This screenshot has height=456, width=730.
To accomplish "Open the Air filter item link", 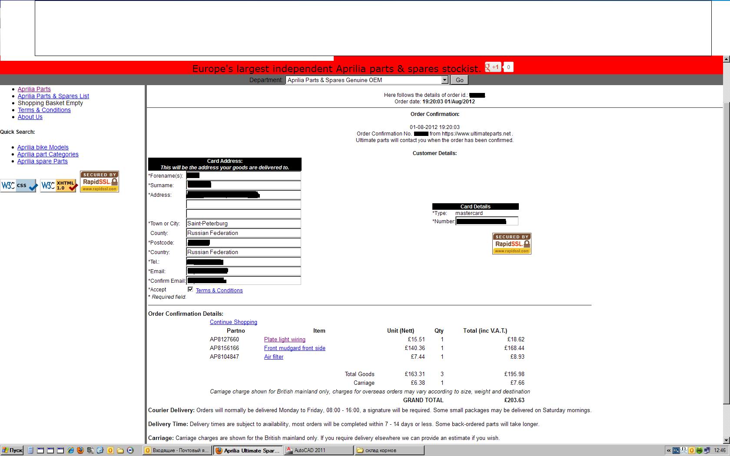I will coord(274,357).
